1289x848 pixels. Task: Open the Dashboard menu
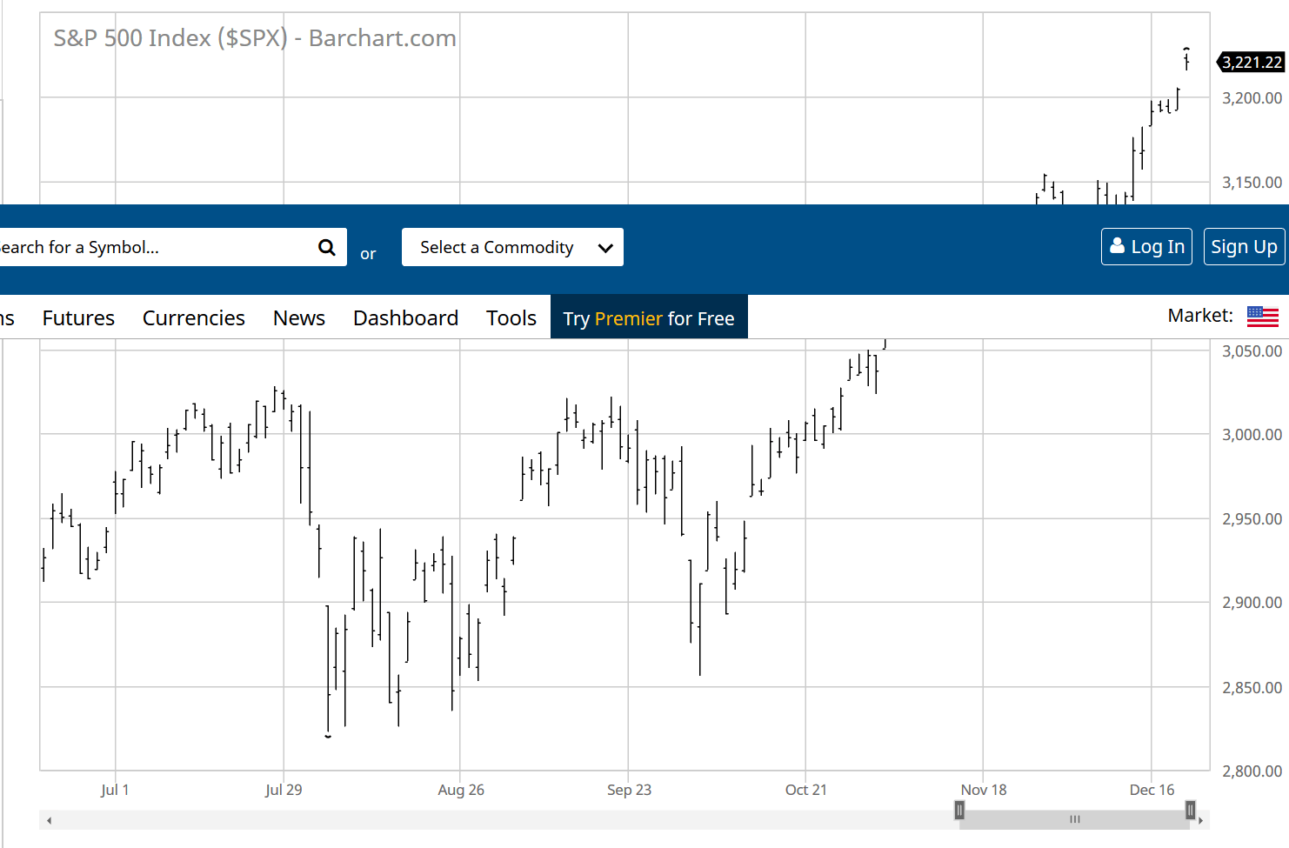[x=405, y=318]
